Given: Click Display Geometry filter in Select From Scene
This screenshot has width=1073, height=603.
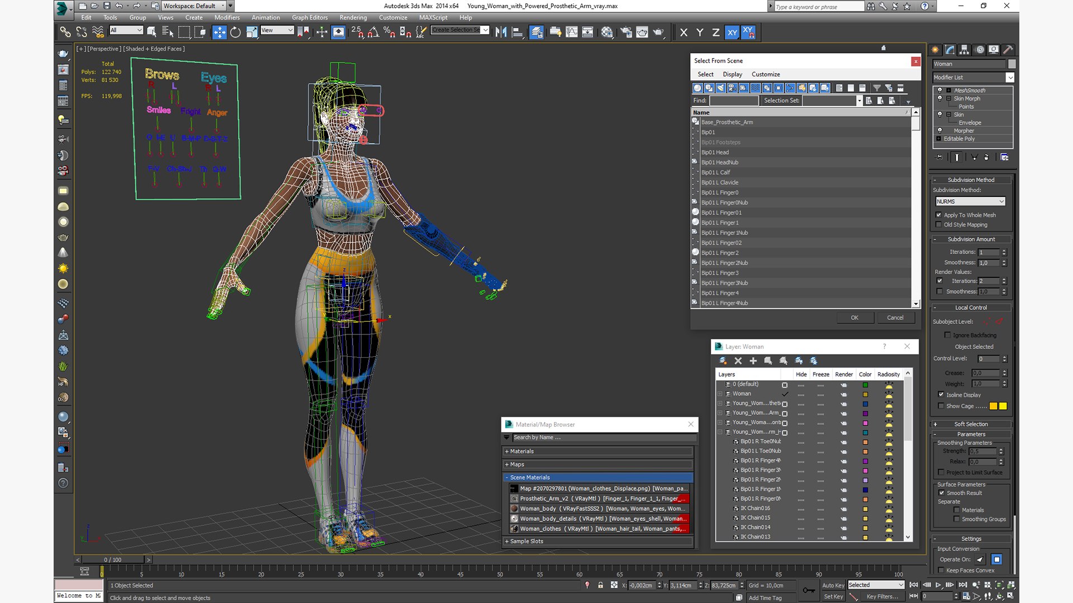Looking at the screenshot, I should click(x=697, y=88).
